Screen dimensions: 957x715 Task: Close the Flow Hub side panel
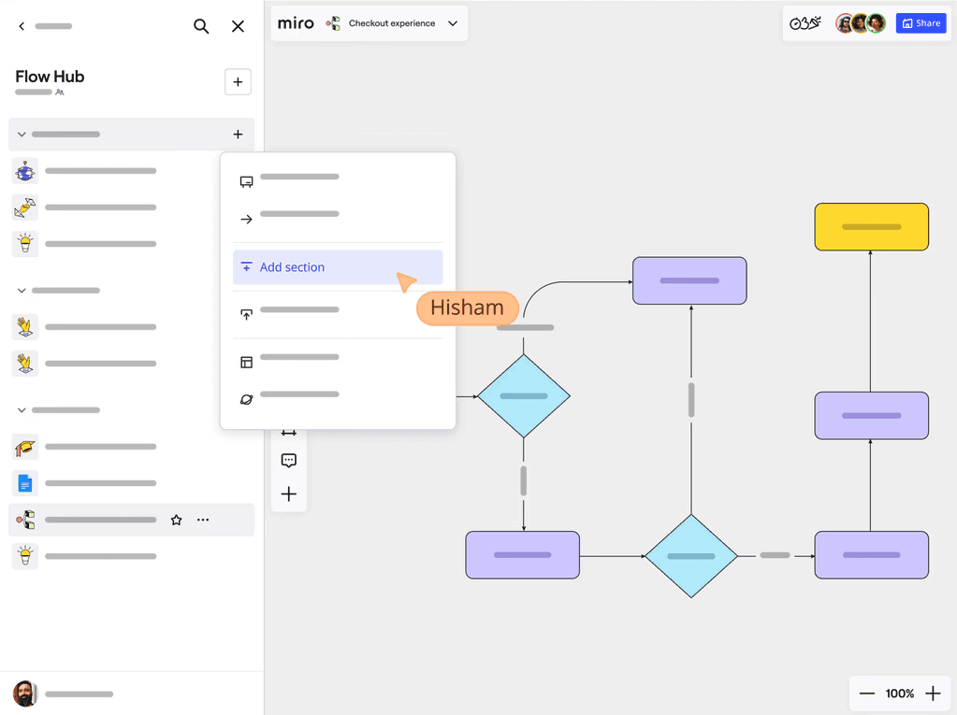238,25
